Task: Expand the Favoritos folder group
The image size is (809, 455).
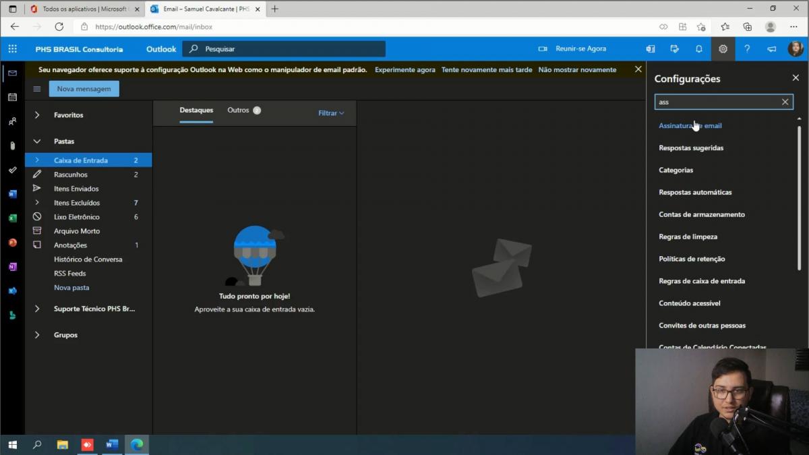Action: (x=37, y=115)
